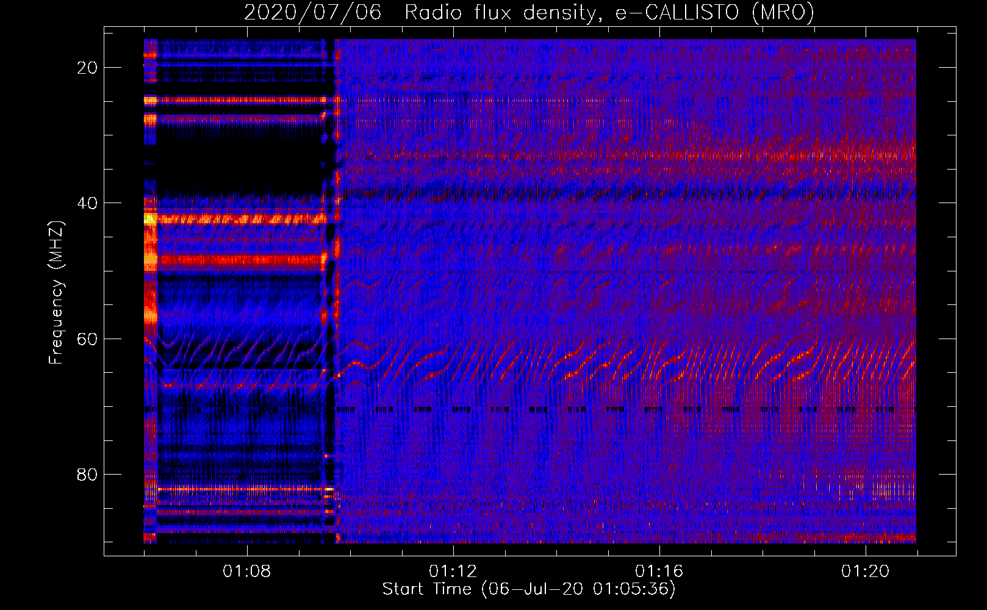Click the 'Start Time (06-Jul-20 01:05:36)' label
The image size is (987, 610).
[529, 589]
